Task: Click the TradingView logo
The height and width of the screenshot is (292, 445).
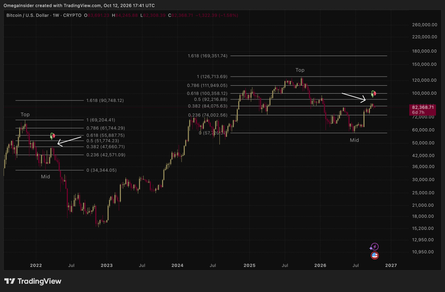Action: (x=33, y=281)
